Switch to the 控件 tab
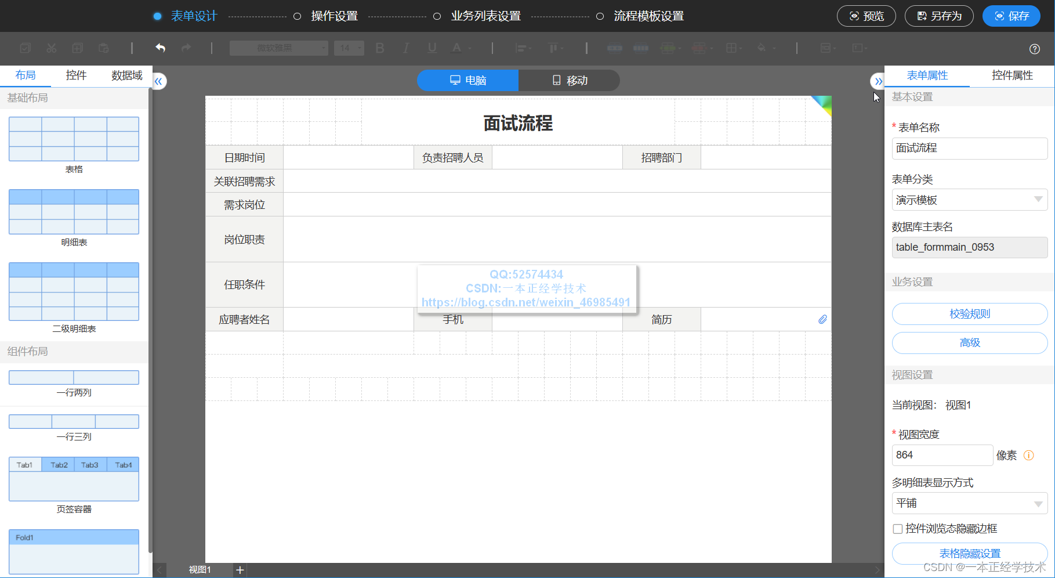This screenshot has height=578, width=1055. click(76, 75)
